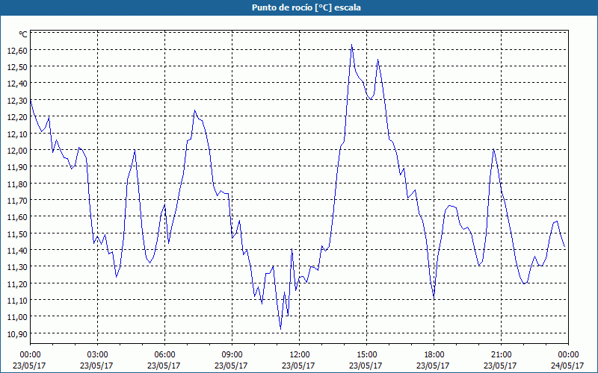Choose the 21:00 time label
This screenshot has height=373, width=598.
(x=501, y=355)
